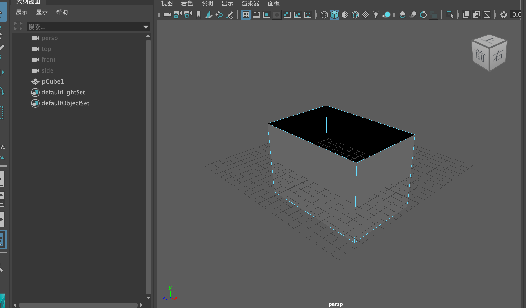
Task: Enable wireframe display cube icon
Action: tap(324, 15)
